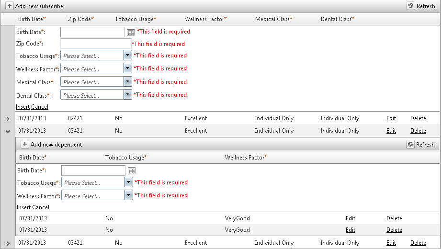
Task: Open the subscriber Tobacco Usage dropdown
Action: point(127,56)
